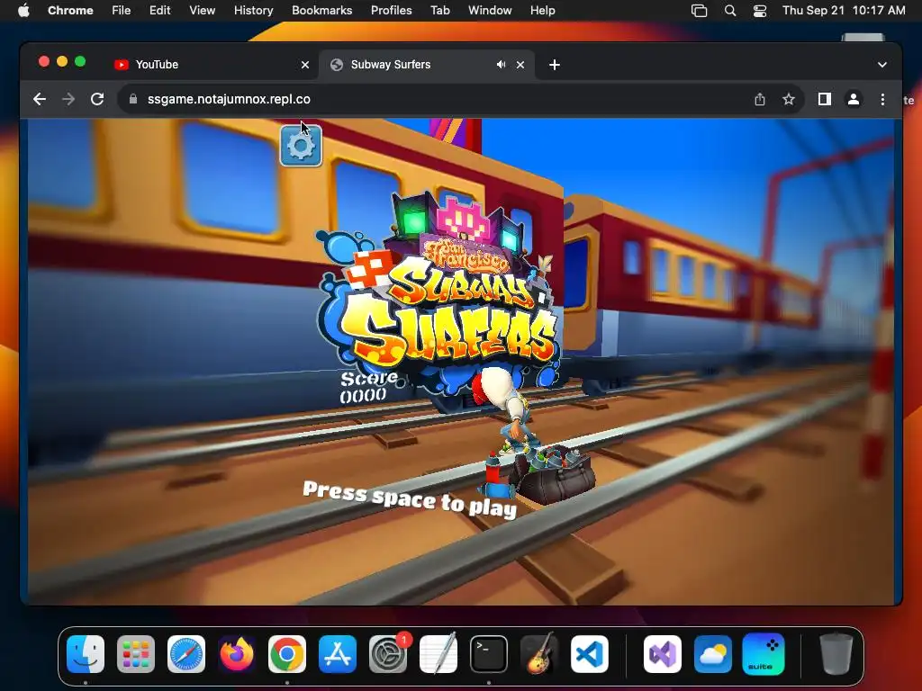This screenshot has width=922, height=691.
Task: Open the Tab menu
Action: pyautogui.click(x=439, y=11)
